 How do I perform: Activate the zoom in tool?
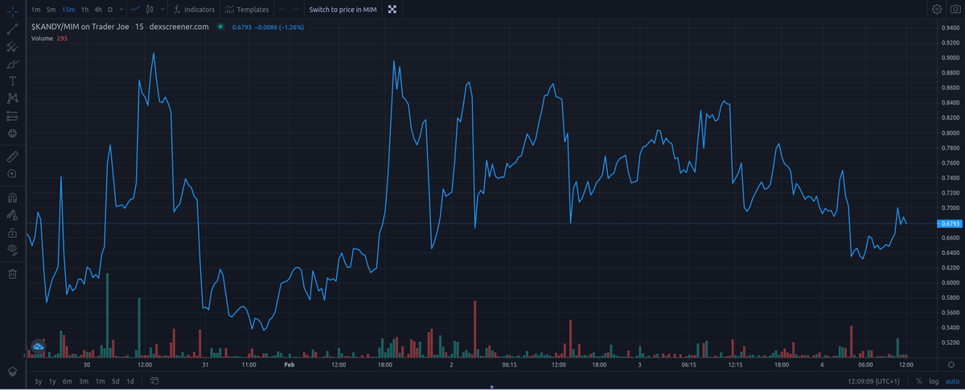pos(12,173)
